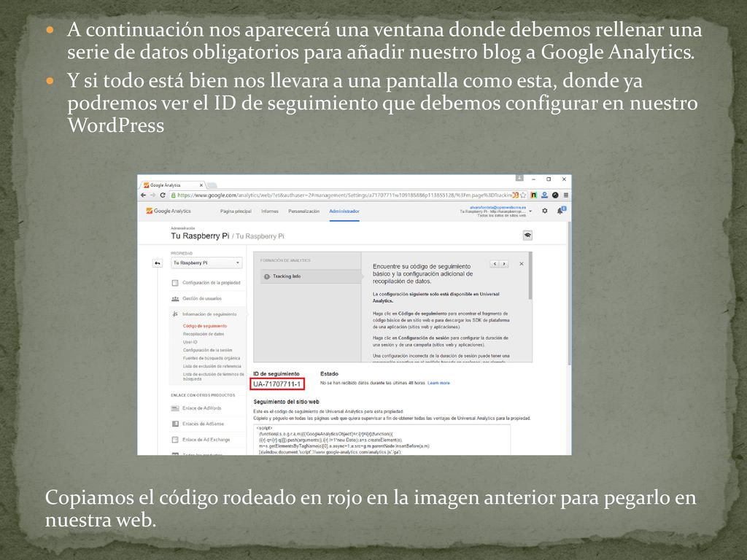Click the Gestión de usuarios people icon
Screen dimensions: 747x560
tap(175, 298)
